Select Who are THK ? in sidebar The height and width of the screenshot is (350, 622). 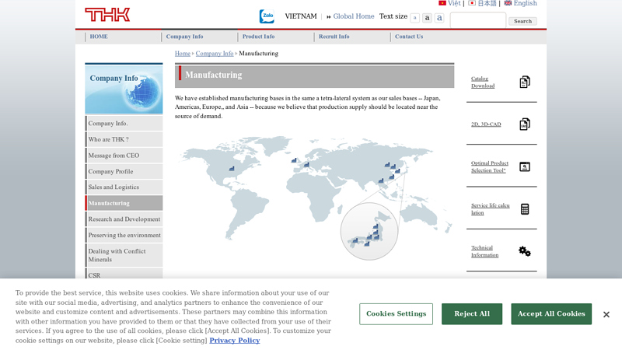[x=124, y=139]
